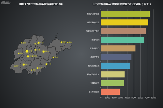Select the 80,000 axis value
Screen dimensions: 163x108
(154, 98)
